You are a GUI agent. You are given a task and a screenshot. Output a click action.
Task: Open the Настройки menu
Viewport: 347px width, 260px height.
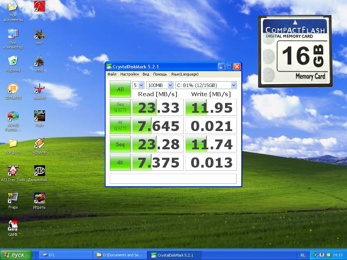129,74
